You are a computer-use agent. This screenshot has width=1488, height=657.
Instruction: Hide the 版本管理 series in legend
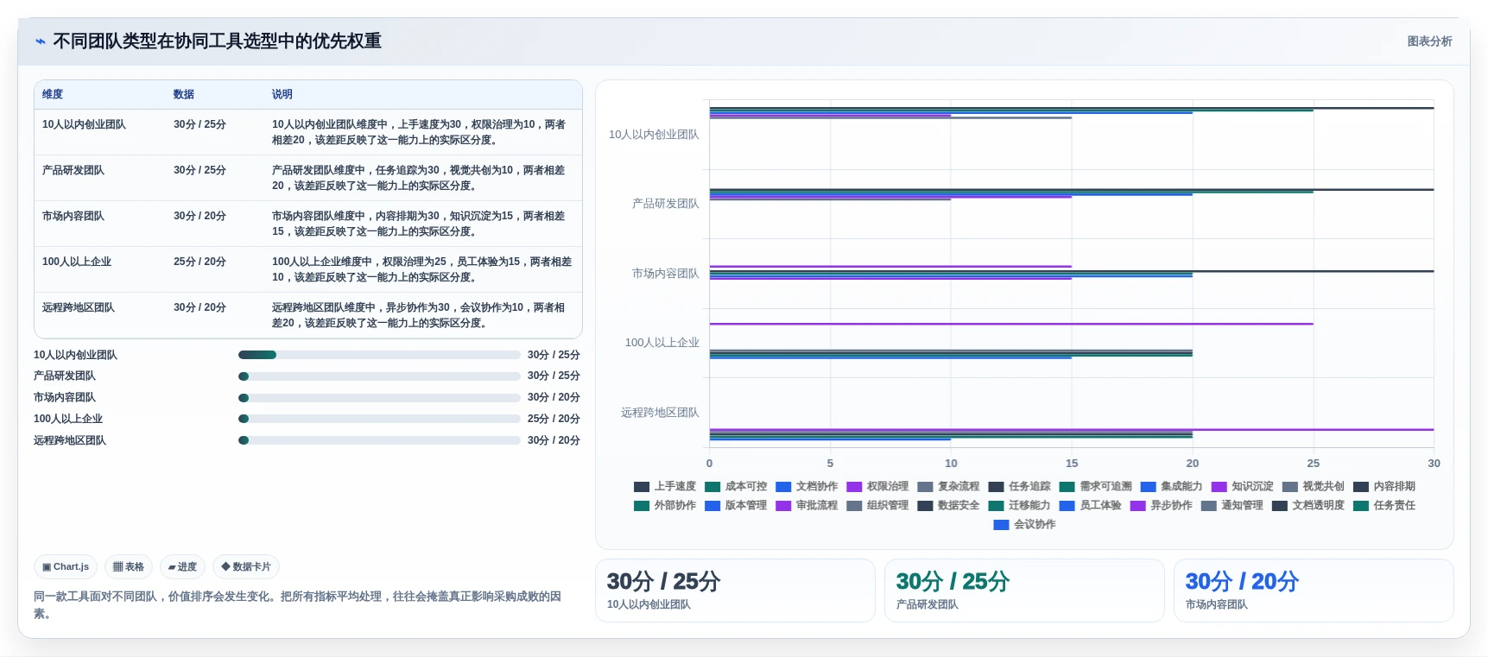click(736, 506)
